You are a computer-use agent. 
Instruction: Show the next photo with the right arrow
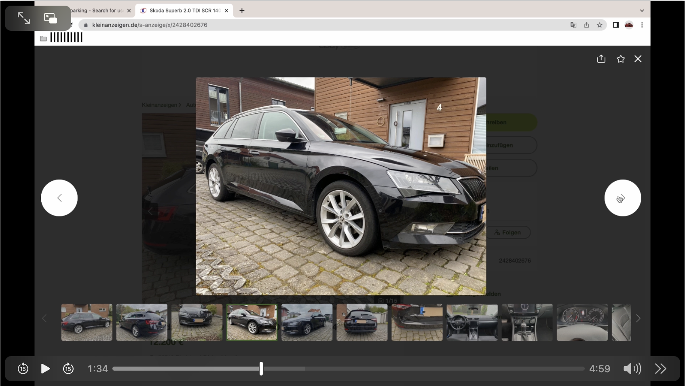(x=623, y=198)
